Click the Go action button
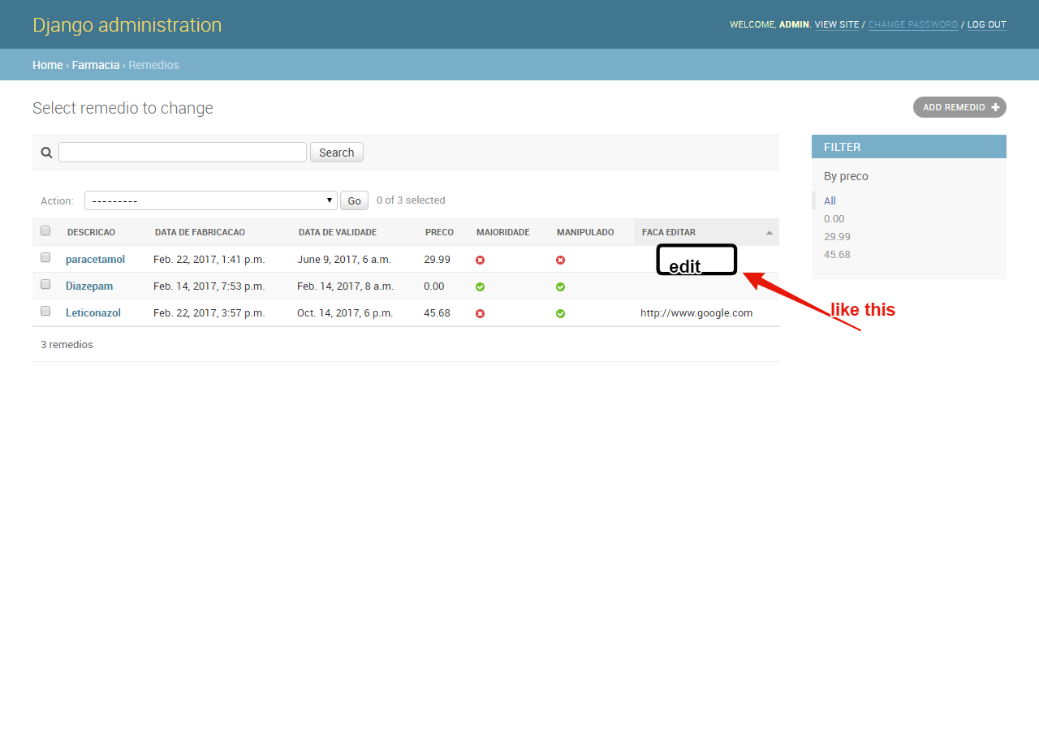 [x=354, y=200]
